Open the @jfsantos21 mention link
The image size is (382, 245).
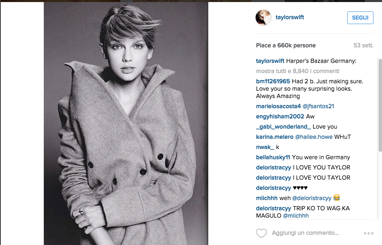[318, 106]
